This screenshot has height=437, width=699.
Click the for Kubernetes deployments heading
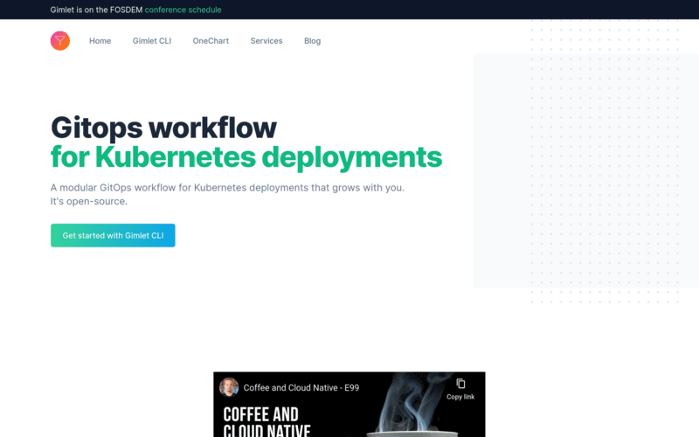(246, 157)
